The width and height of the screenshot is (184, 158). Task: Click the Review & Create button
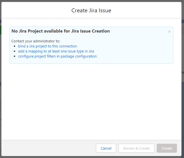coord(136,148)
